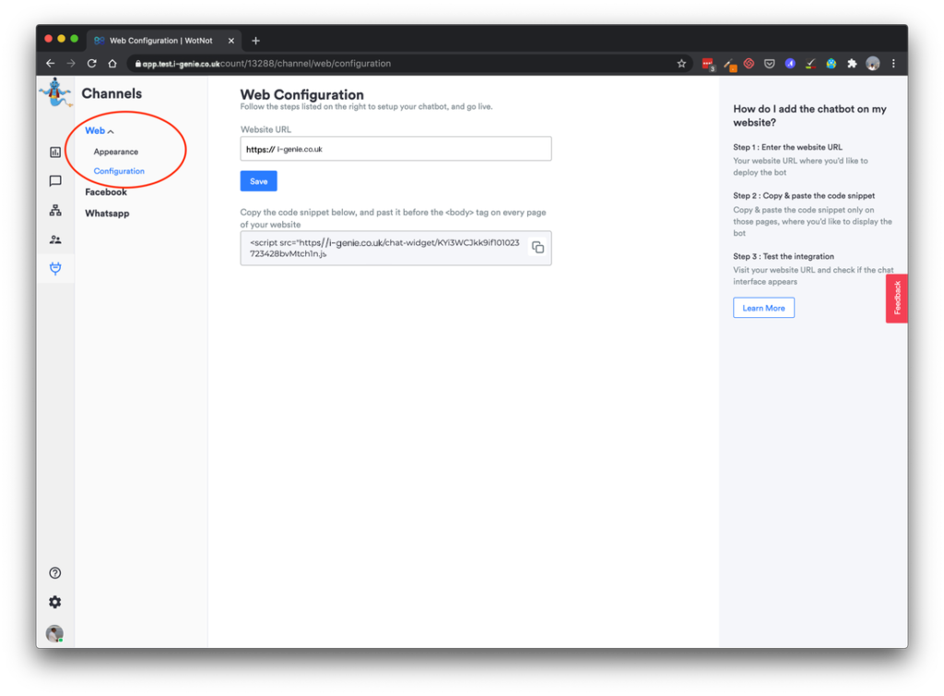944x696 pixels.
Task: Open the Chrome three-dot menu
Action: 893,64
